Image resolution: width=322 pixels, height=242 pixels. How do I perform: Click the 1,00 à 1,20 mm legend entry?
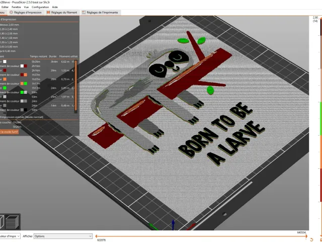pos(9,42)
